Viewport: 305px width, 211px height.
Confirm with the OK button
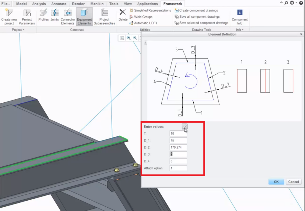click(276, 182)
